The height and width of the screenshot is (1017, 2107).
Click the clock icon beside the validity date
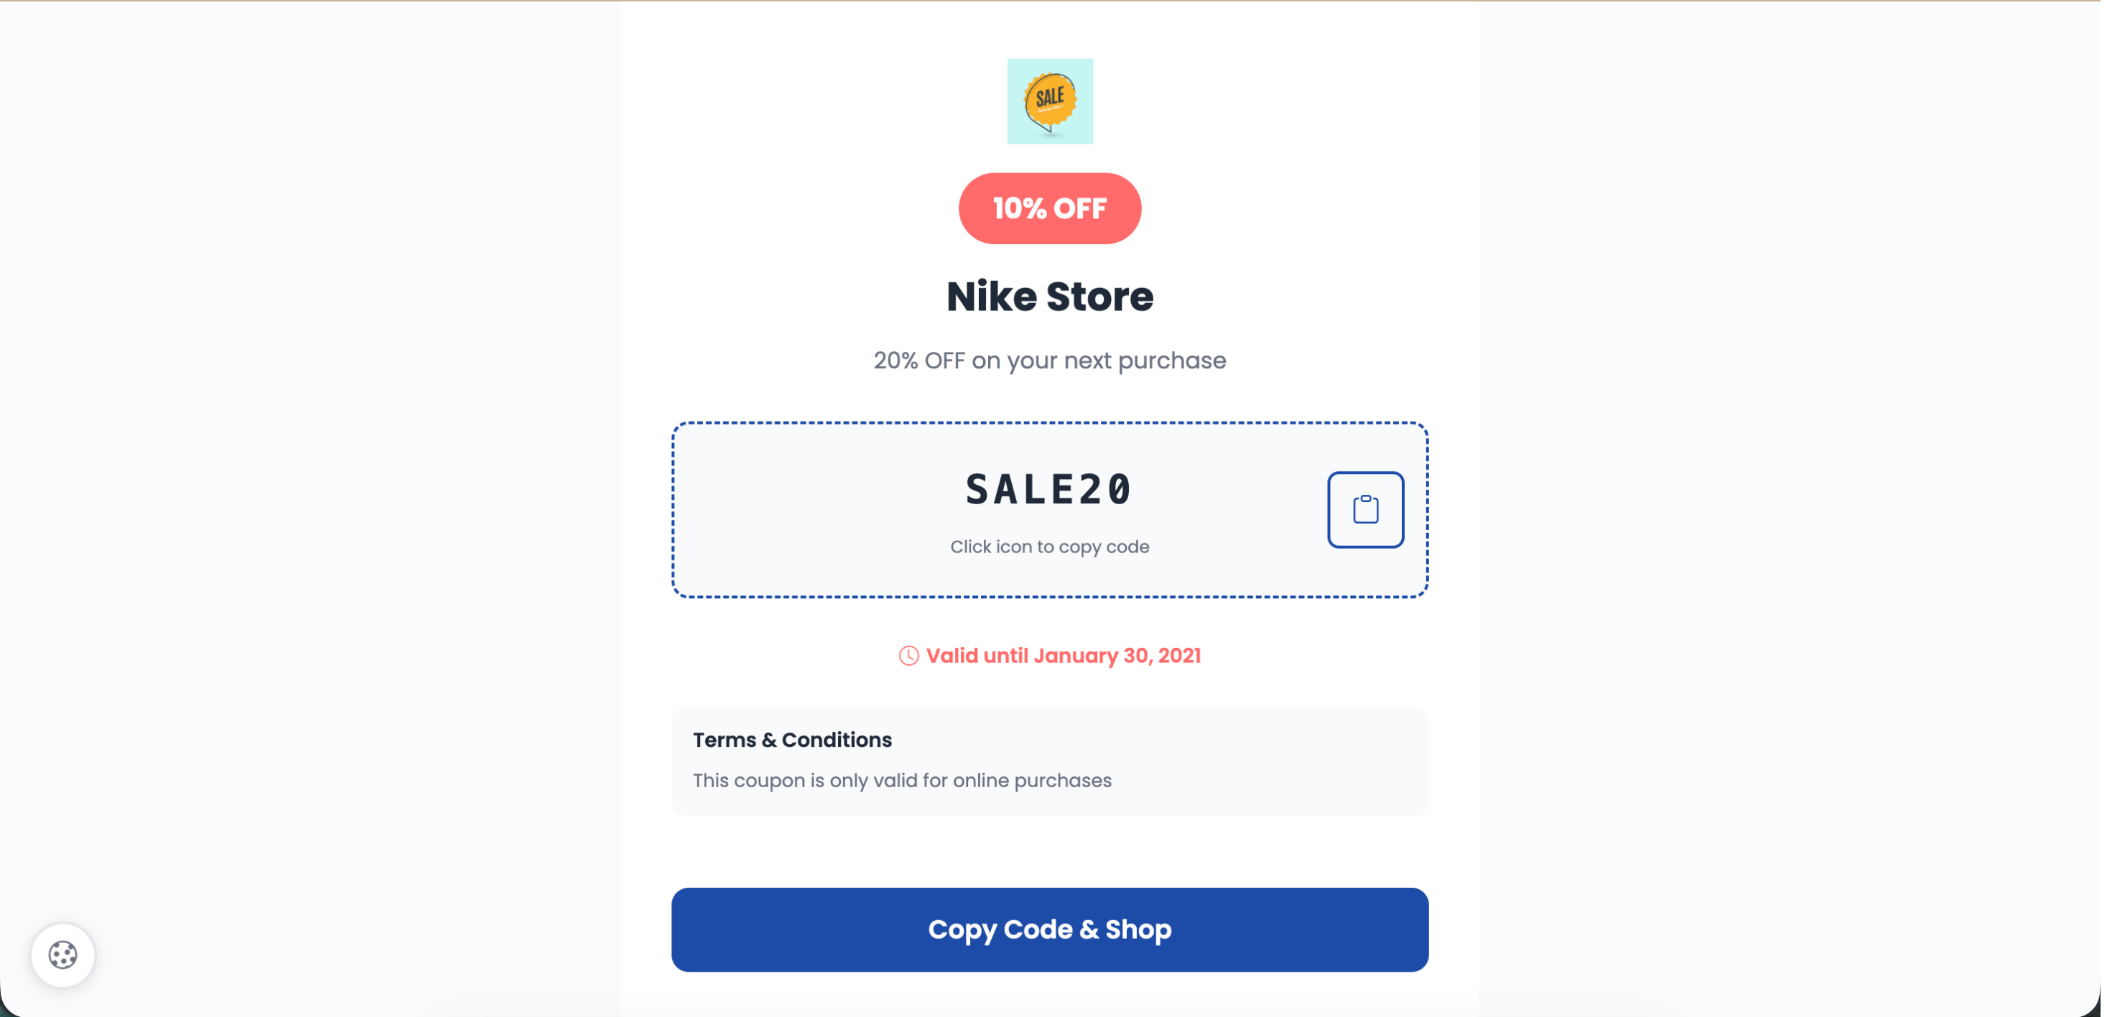click(908, 655)
